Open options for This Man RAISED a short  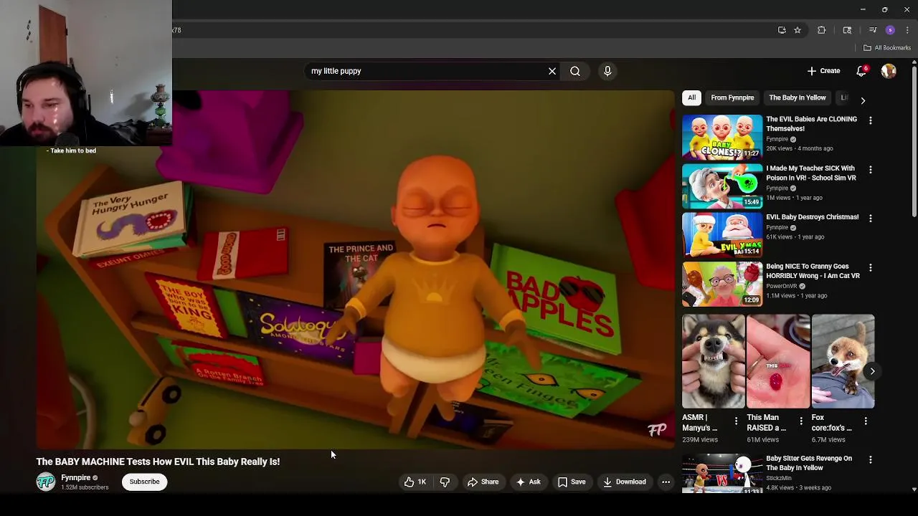coord(801,421)
